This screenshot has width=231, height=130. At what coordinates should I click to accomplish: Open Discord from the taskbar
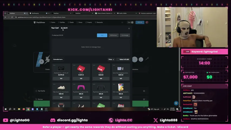[33, 109]
